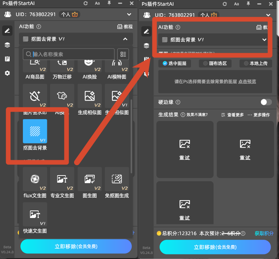Click 重试 in third result card
Screen dimensions: 279x259
tap(185, 218)
